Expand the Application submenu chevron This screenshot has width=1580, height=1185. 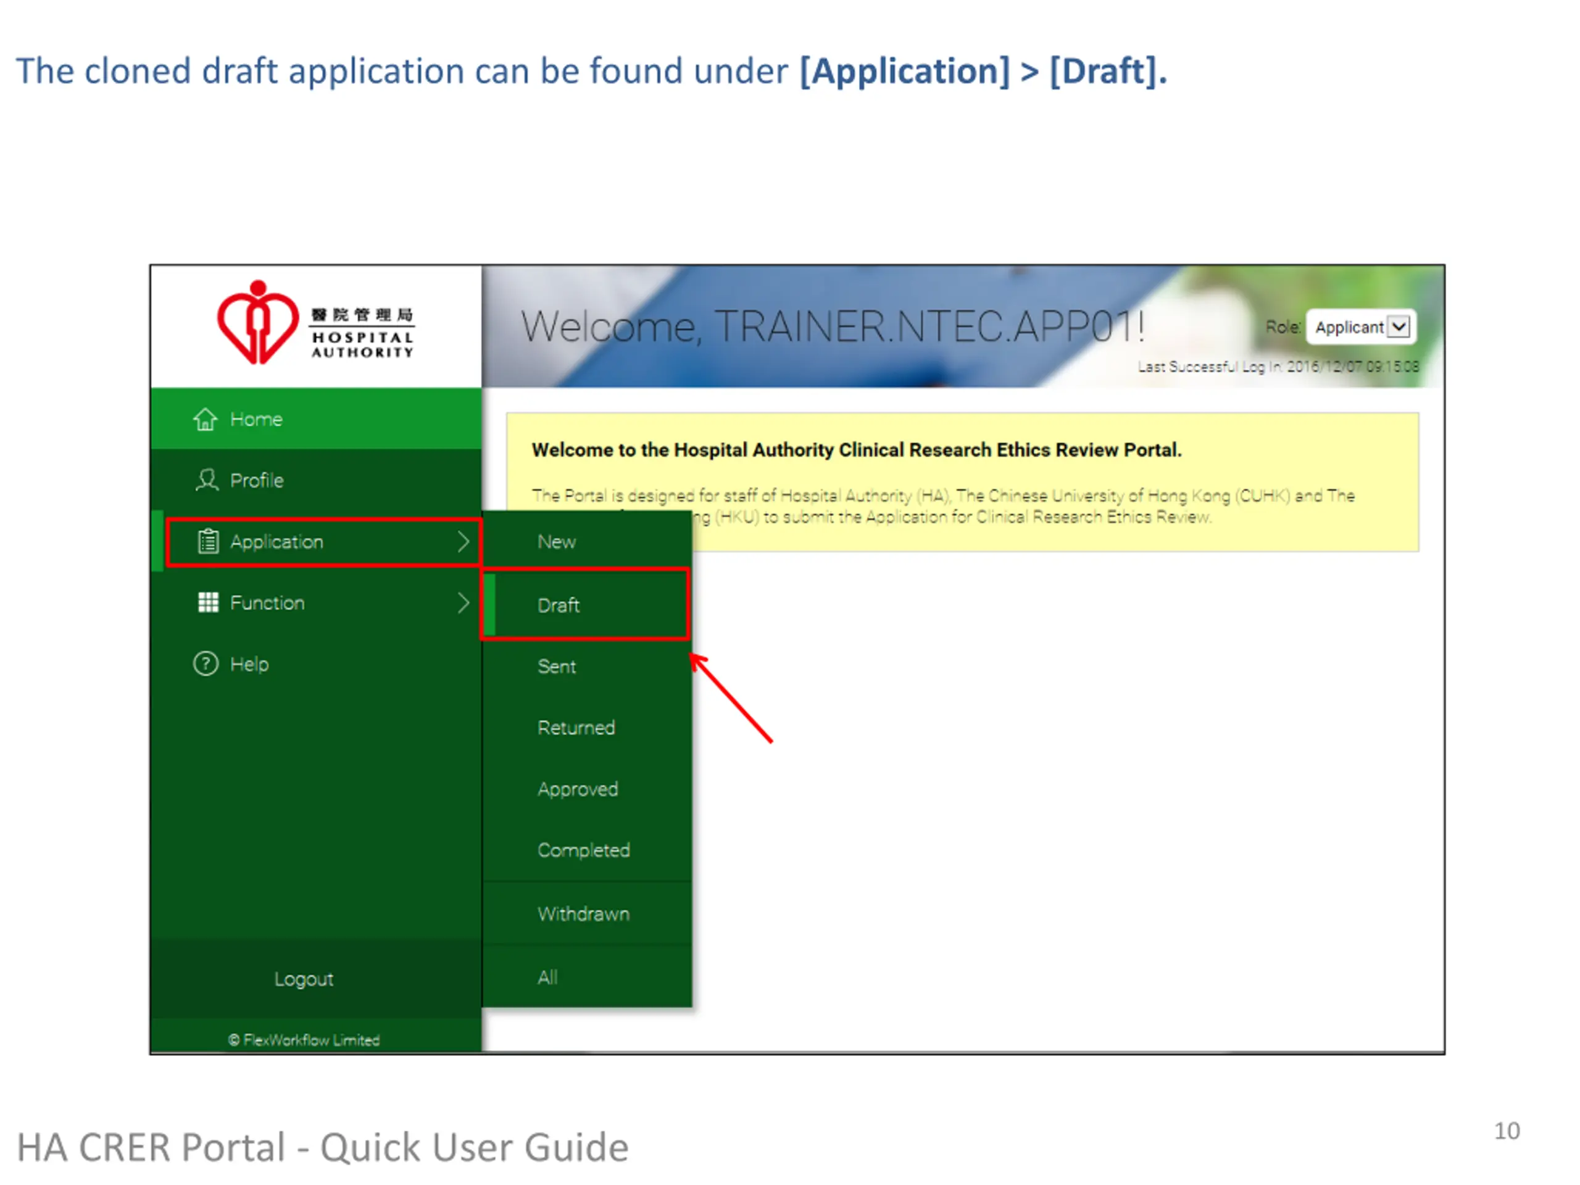pos(463,541)
